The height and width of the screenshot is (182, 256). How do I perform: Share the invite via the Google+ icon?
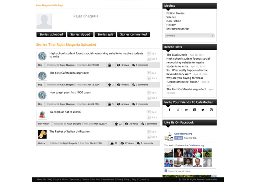(178, 110)
